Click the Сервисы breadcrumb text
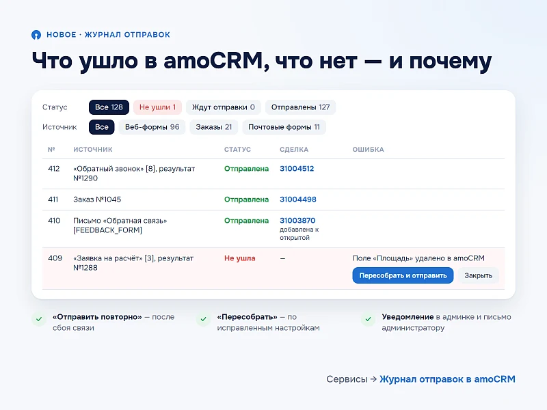Viewport: 547px width, 410px height. (347, 379)
